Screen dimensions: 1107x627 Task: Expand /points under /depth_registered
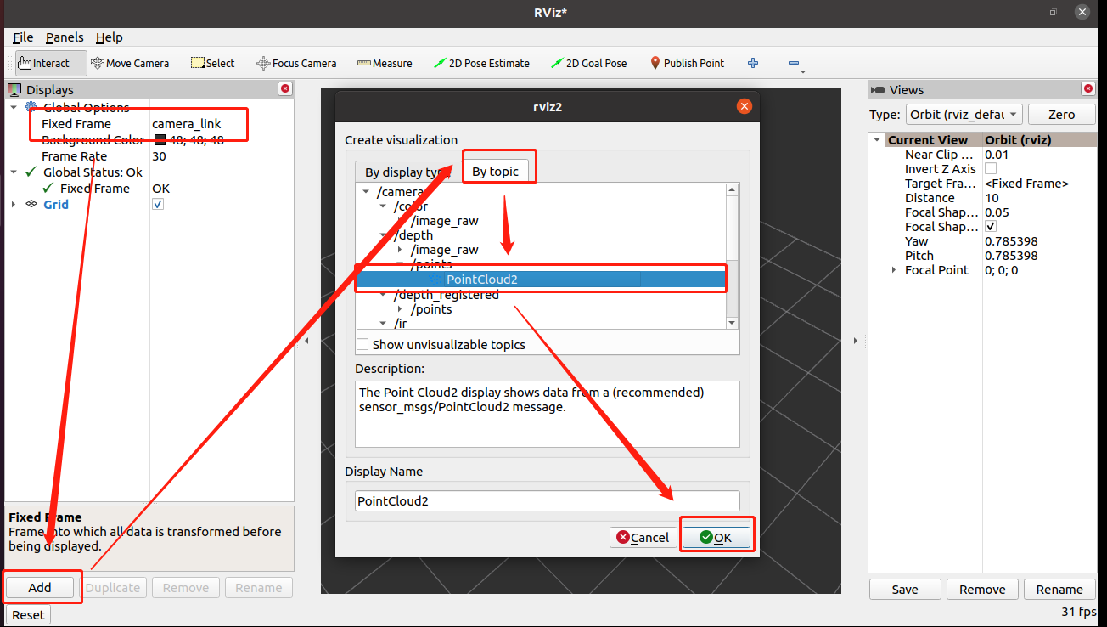[x=401, y=309]
